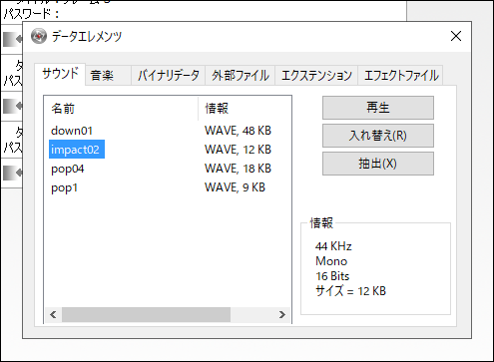The image size is (494, 362).
Task: Select the エクステンション tab
Action: (x=316, y=76)
